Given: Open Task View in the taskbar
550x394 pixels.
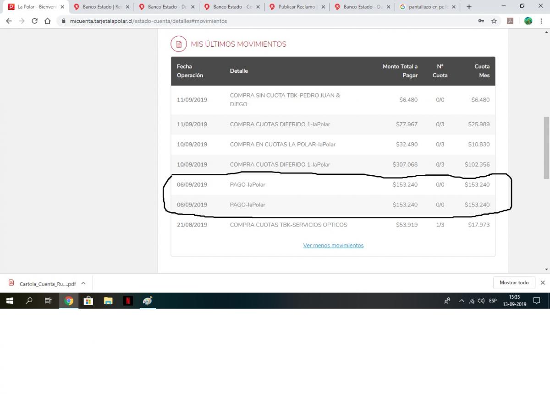Looking at the screenshot, I should (48, 301).
